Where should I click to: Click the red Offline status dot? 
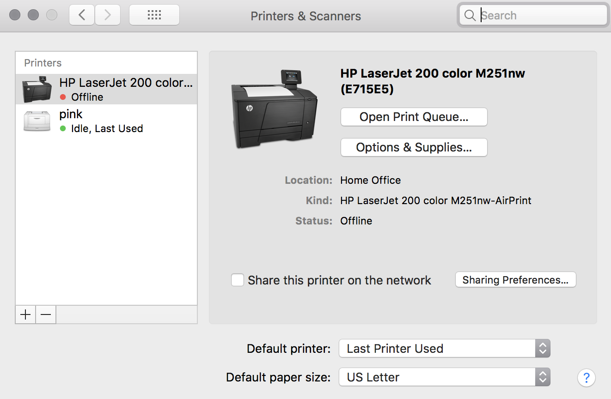pyautogui.click(x=63, y=97)
